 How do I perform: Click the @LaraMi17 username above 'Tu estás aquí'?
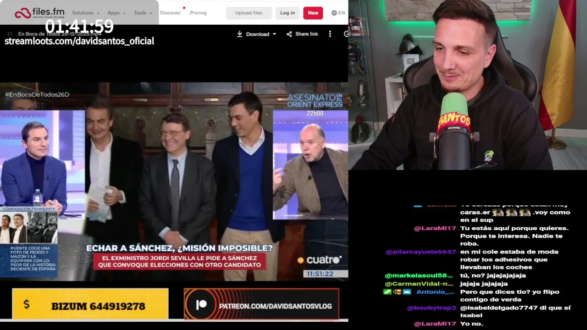point(435,228)
